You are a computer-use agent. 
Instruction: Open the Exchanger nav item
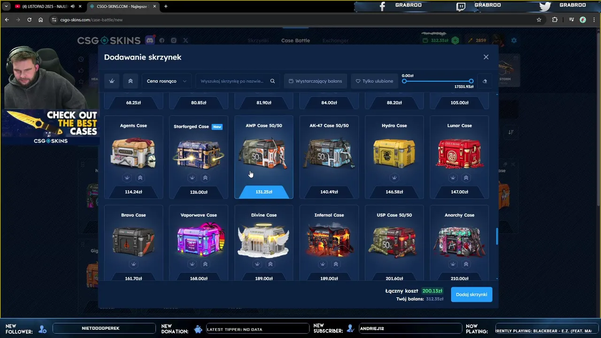[x=336, y=40]
